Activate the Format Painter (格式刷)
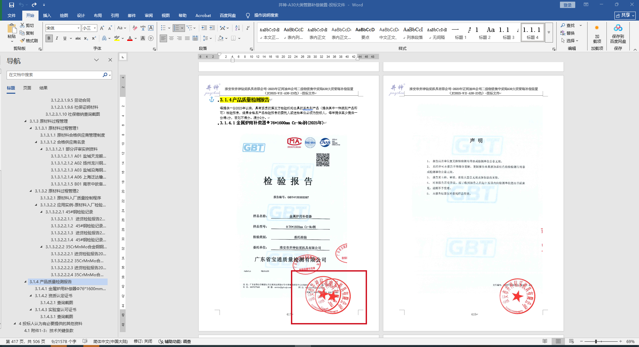 coord(29,41)
